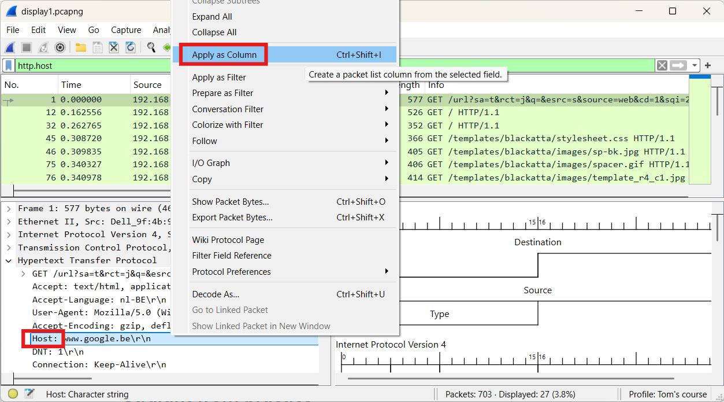
Task: Expand the Frame 1 tree node
Action: pyautogui.click(x=9, y=208)
